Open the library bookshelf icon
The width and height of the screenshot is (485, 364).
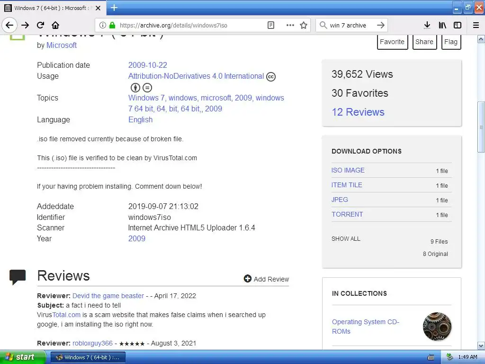443,25
